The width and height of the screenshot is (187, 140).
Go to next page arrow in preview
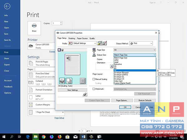click(x=92, y=131)
